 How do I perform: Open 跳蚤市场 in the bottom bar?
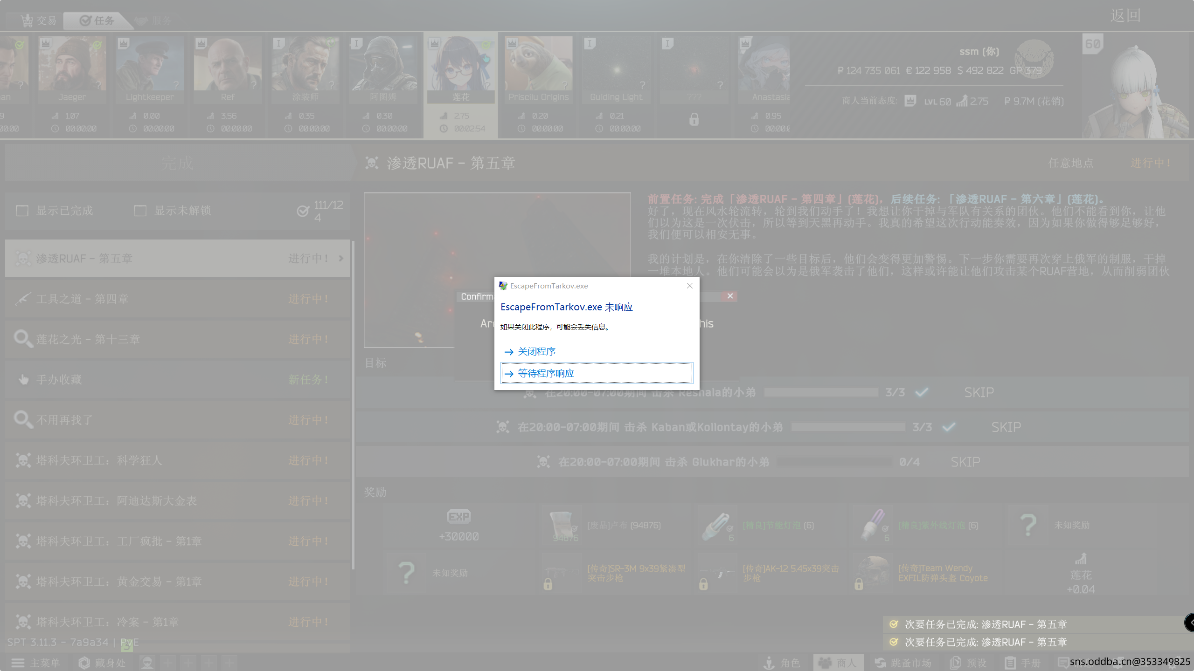tap(902, 663)
